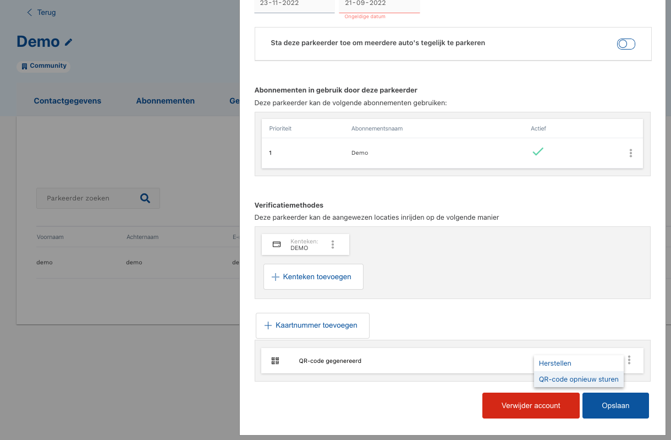Open three-dot menu for Demo subscription
This screenshot has height=440, width=671.
point(630,153)
